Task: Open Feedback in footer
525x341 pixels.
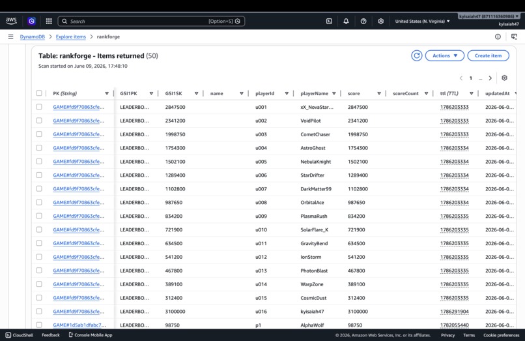Action: [x=51, y=335]
